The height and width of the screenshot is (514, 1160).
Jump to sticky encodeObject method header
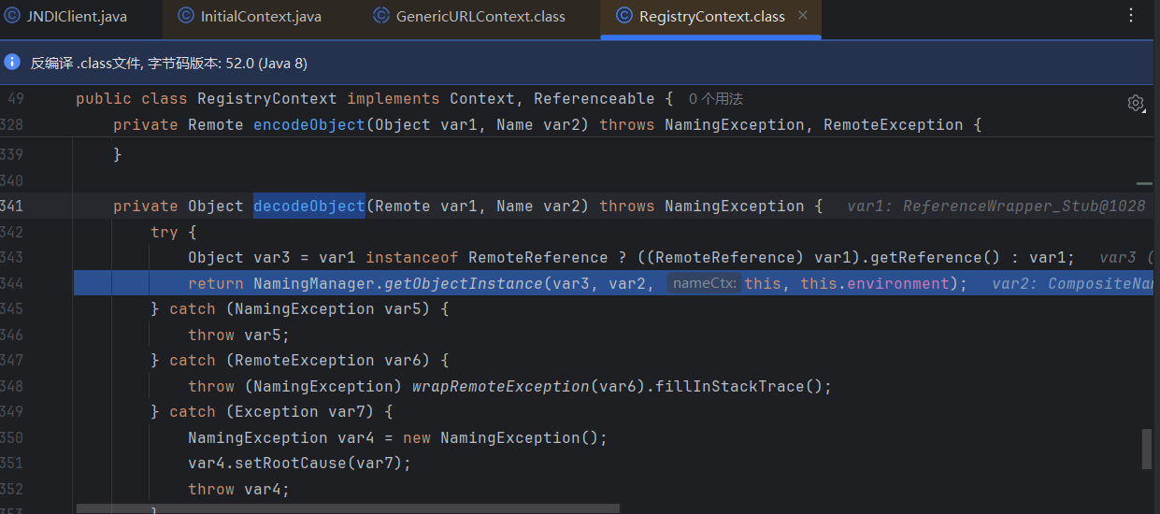tap(308, 125)
